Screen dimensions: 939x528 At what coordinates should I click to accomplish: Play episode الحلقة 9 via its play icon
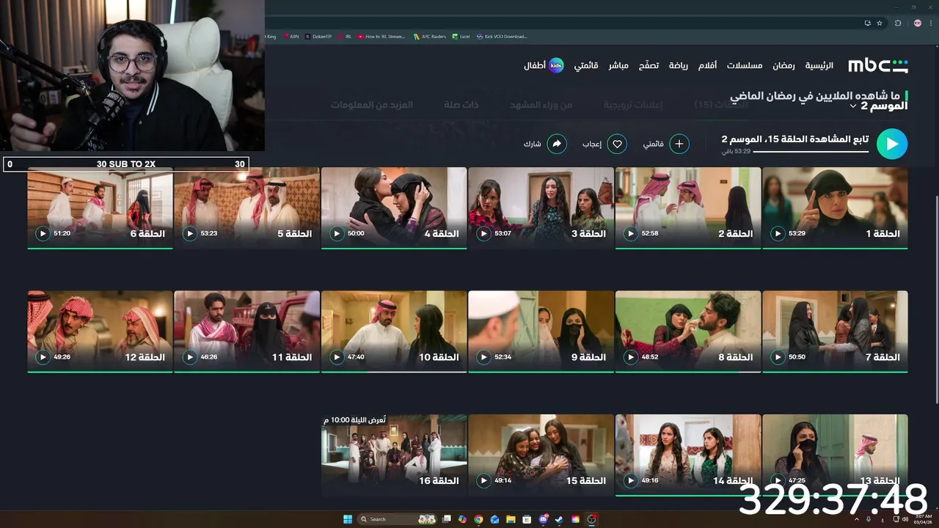point(483,357)
